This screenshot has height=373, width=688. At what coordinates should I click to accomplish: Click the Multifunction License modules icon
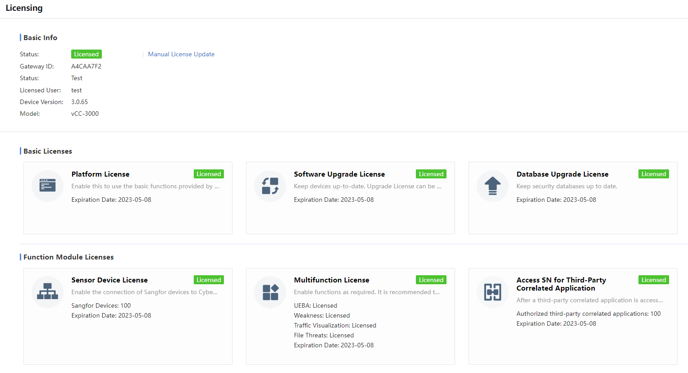tap(270, 291)
